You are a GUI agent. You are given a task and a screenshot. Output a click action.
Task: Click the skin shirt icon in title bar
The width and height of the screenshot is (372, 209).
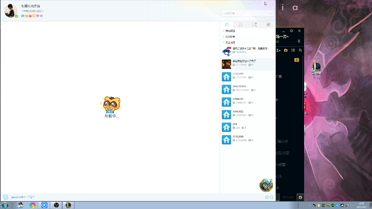click(x=254, y=3)
